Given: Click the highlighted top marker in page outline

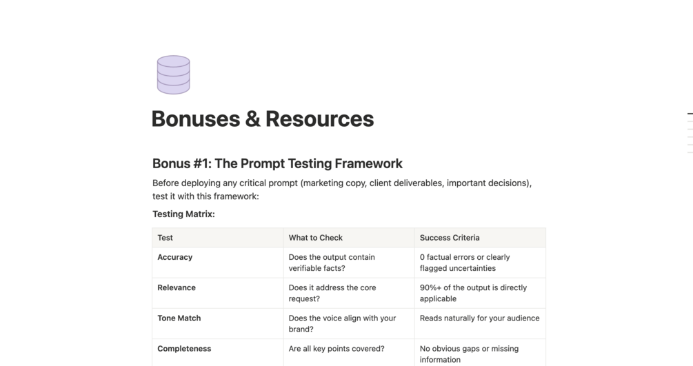Looking at the screenshot, I should point(690,113).
